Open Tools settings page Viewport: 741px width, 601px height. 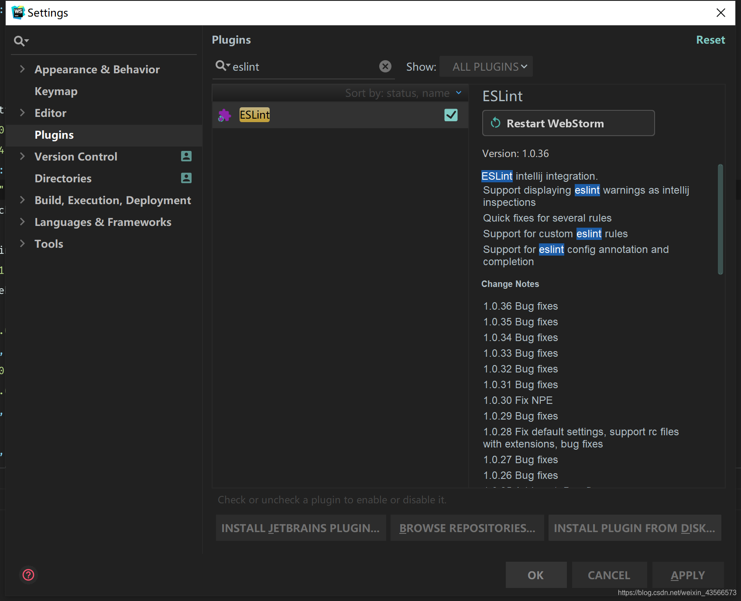(49, 244)
